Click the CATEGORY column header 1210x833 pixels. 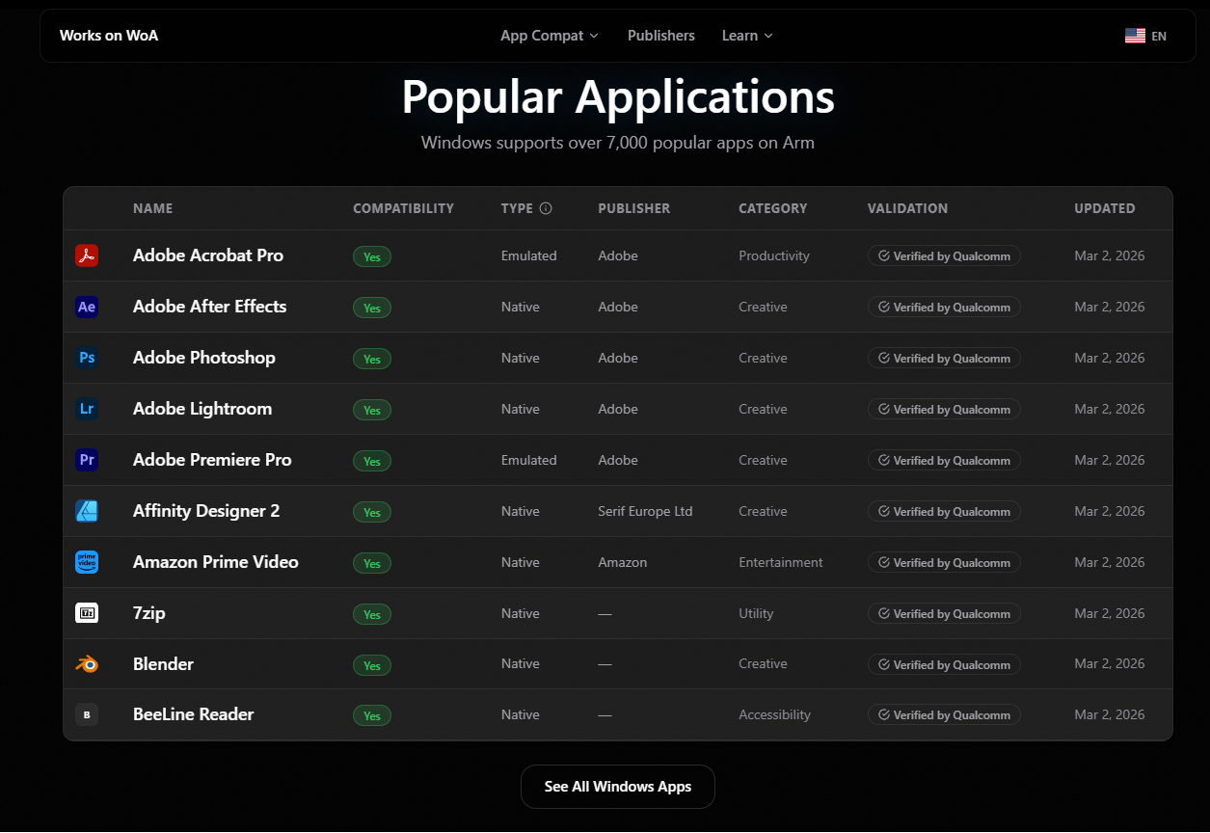[x=773, y=208]
